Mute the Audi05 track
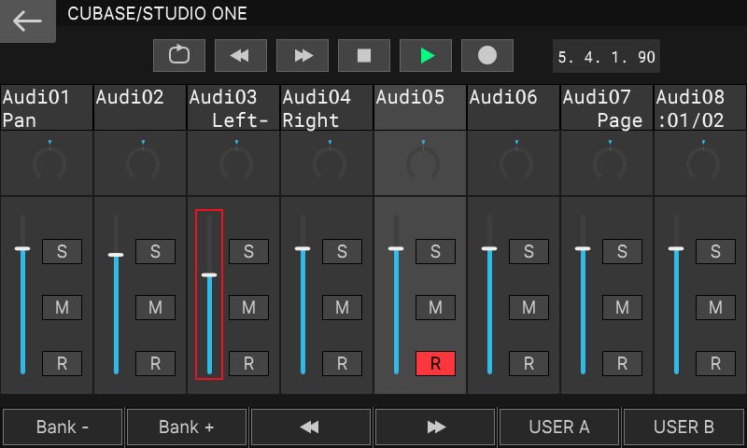The image size is (747, 448). [x=435, y=308]
